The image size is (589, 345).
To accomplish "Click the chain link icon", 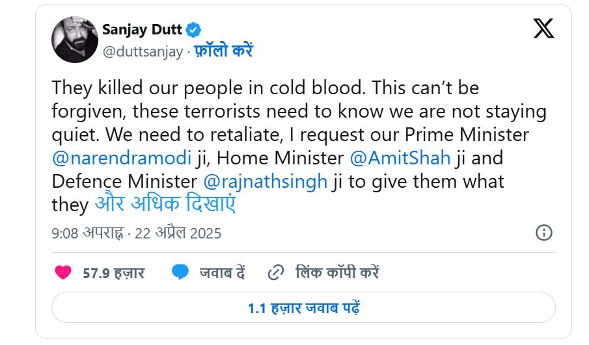I will [x=277, y=272].
